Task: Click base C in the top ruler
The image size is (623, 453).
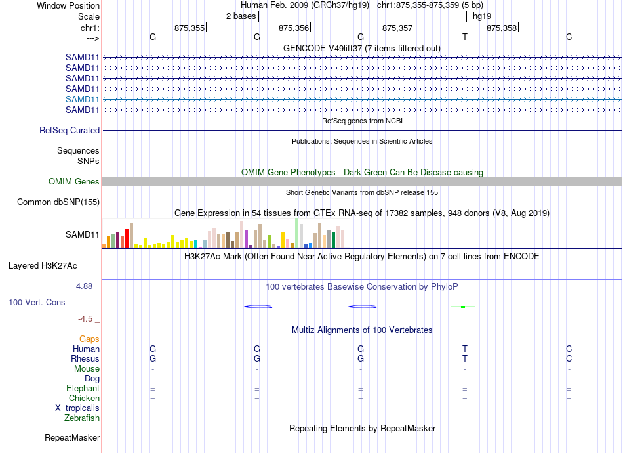Action: [569, 37]
